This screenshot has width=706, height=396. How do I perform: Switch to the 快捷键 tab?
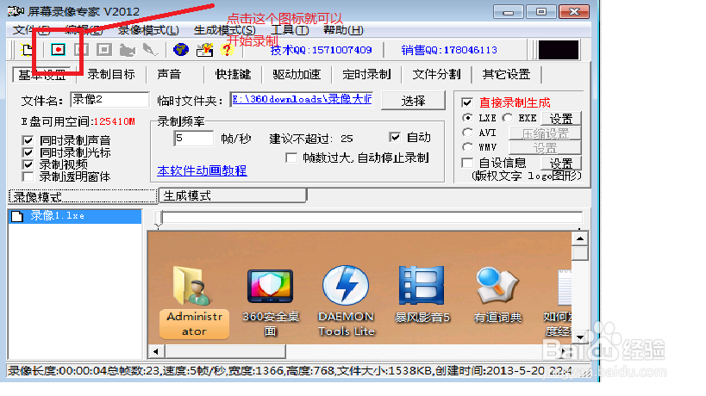[x=233, y=74]
